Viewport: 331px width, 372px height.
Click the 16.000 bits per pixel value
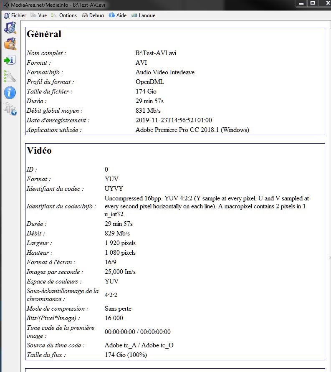[x=114, y=318]
